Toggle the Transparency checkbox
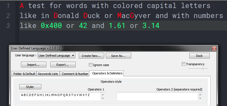The height and width of the screenshot is (106, 227). point(183,64)
